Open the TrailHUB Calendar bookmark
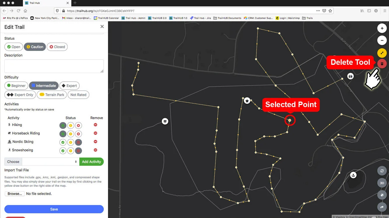This screenshot has height=218, width=389. coord(107,18)
